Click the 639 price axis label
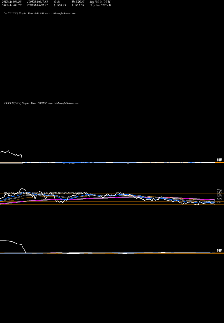This screenshot has height=323, width=224. 219,196
